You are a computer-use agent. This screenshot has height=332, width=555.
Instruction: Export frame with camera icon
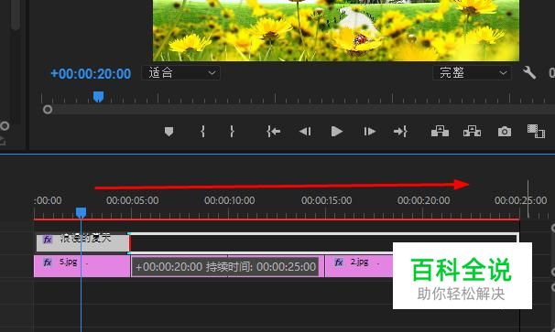pos(505,132)
